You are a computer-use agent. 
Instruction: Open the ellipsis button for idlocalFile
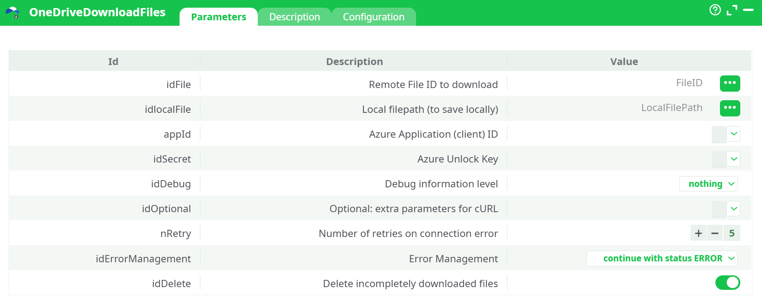pyautogui.click(x=730, y=108)
